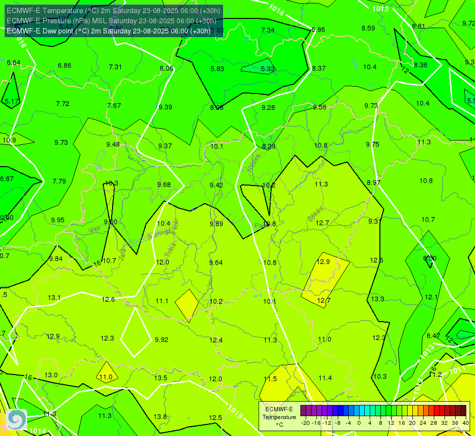475x436 pixels.
Task: Click the 9.28 temperature value
Action: pyautogui.click(x=268, y=108)
